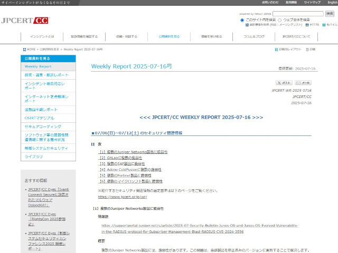338x253 pixels.
Task: Click the RSS feed icon
Action: 247,25
